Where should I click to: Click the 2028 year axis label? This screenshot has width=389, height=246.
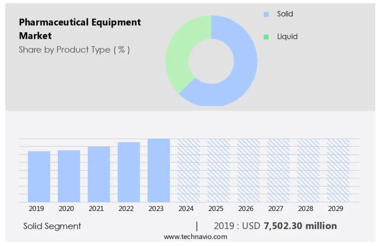pos(306,209)
